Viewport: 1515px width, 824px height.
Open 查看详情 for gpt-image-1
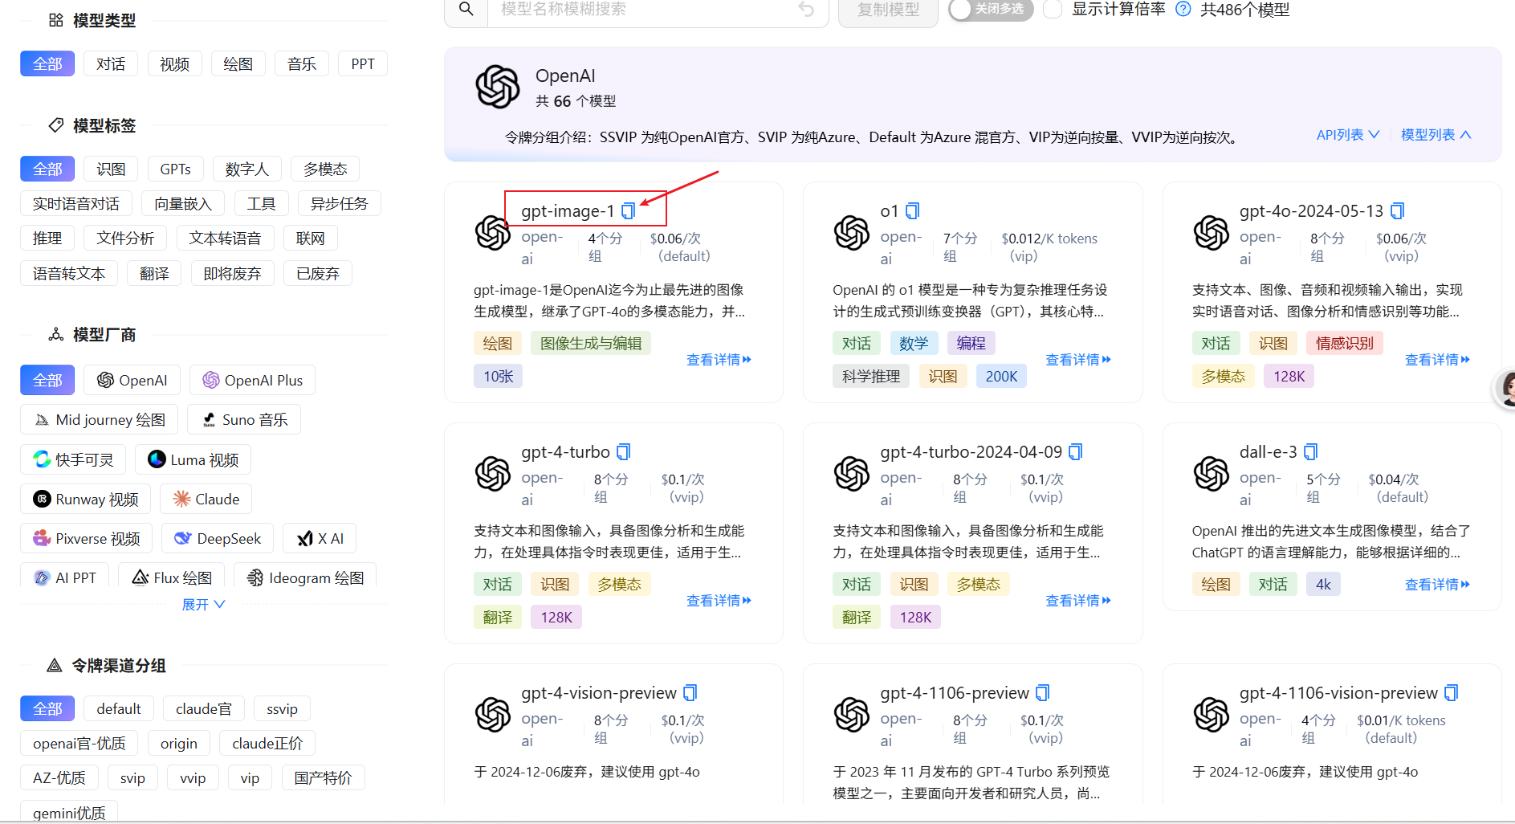click(719, 360)
